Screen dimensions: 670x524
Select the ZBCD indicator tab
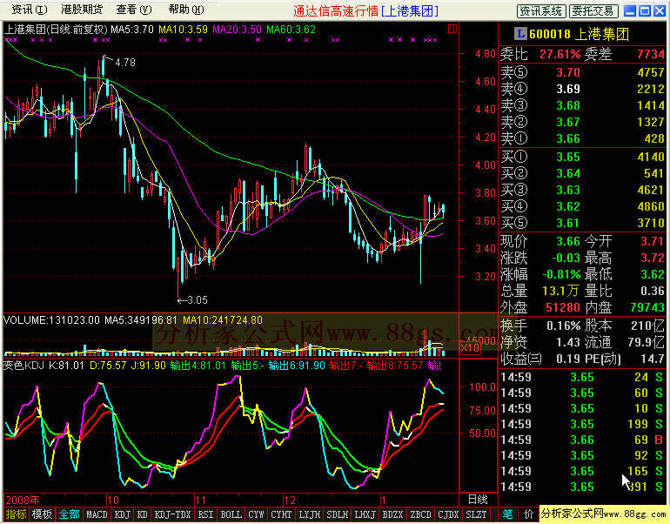click(x=420, y=514)
